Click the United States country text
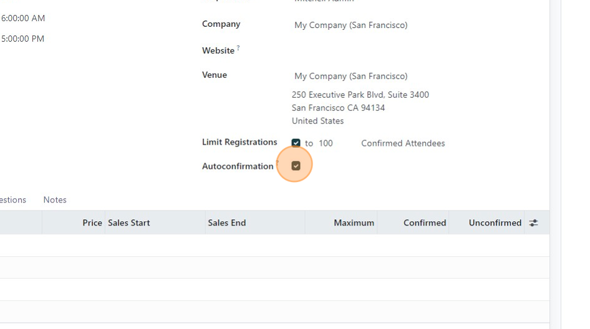Screen dimensions: 590x329 click(x=317, y=121)
